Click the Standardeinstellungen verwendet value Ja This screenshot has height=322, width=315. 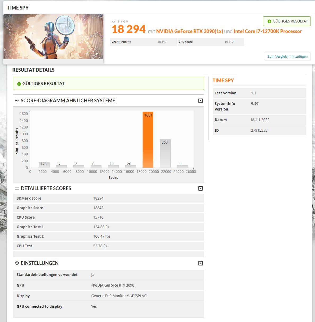click(x=93, y=275)
